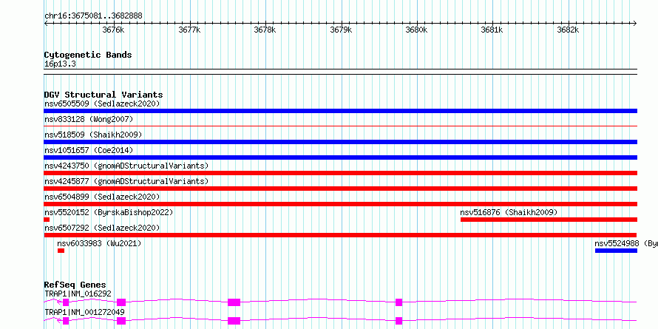Viewport: 658px width, 329px height.
Task: Click the 3681k ruler label
Action: (492, 30)
